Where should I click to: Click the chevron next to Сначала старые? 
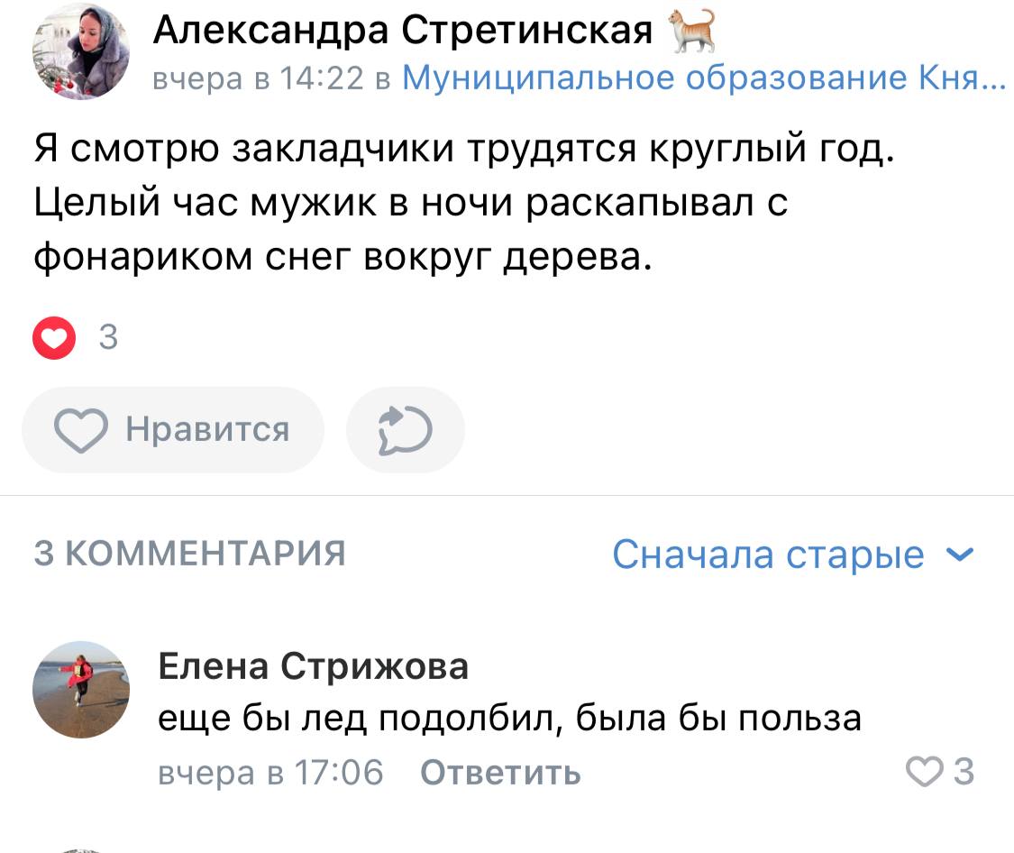tap(961, 554)
